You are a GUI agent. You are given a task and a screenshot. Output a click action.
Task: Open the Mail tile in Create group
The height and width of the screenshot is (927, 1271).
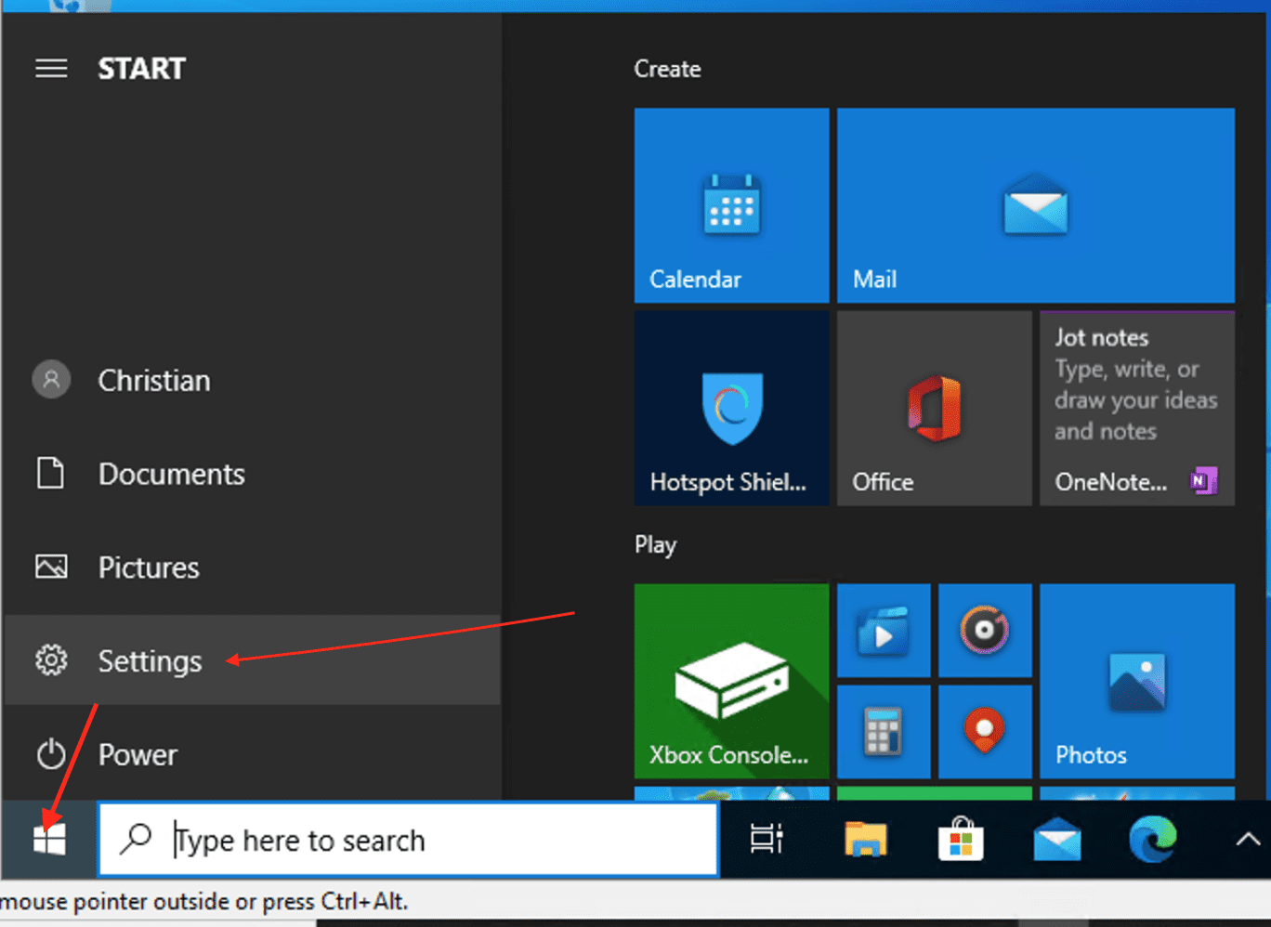tap(1035, 205)
